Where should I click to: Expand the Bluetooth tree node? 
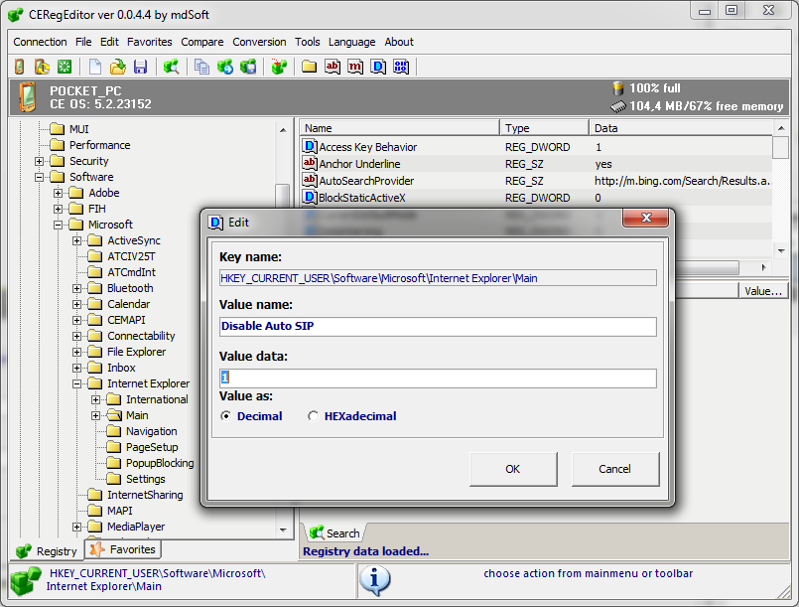point(77,288)
